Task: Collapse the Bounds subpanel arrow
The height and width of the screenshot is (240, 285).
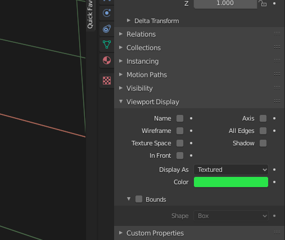Action: [129, 199]
